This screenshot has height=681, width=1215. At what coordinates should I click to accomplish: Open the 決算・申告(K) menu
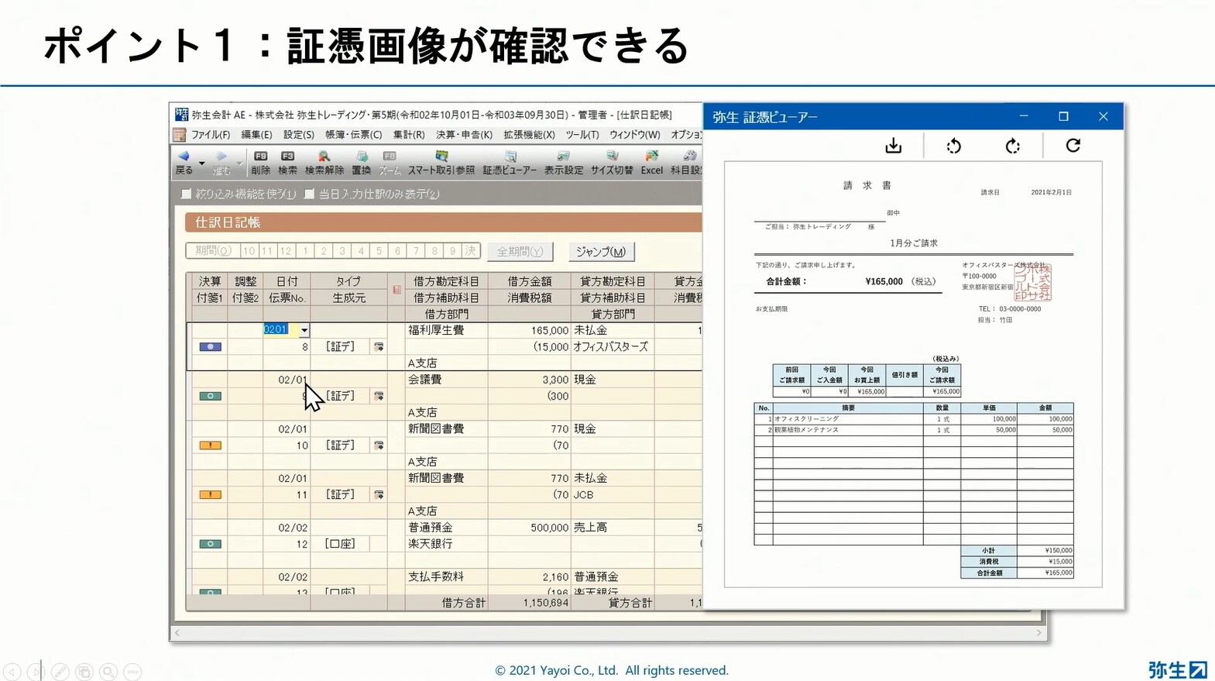point(464,135)
